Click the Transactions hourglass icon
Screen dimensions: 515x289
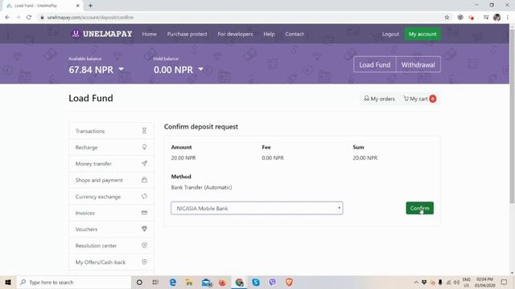point(144,131)
